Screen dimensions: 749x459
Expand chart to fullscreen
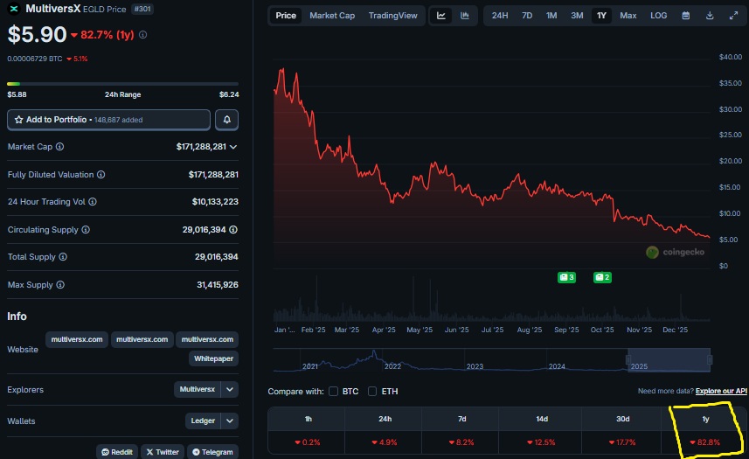coord(733,16)
